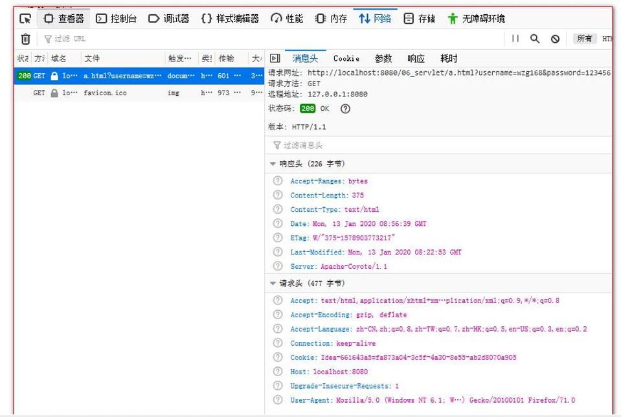The height and width of the screenshot is (417, 621).
Task: Clear network log with trash icon
Action: tap(25, 39)
